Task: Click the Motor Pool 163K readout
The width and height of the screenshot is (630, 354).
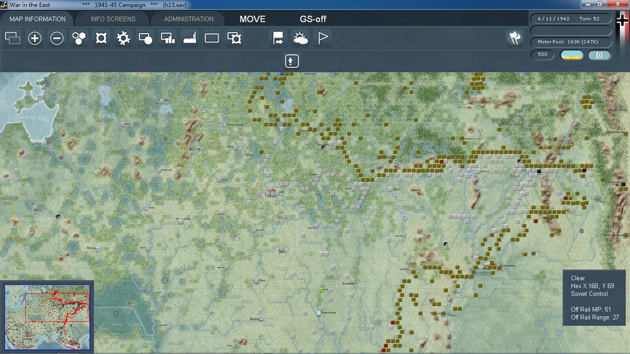Action: click(571, 42)
